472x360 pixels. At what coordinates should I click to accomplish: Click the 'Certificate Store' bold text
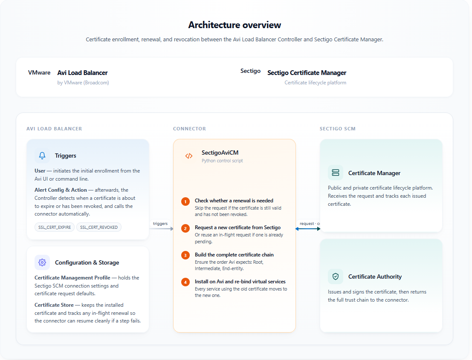[x=54, y=305]
